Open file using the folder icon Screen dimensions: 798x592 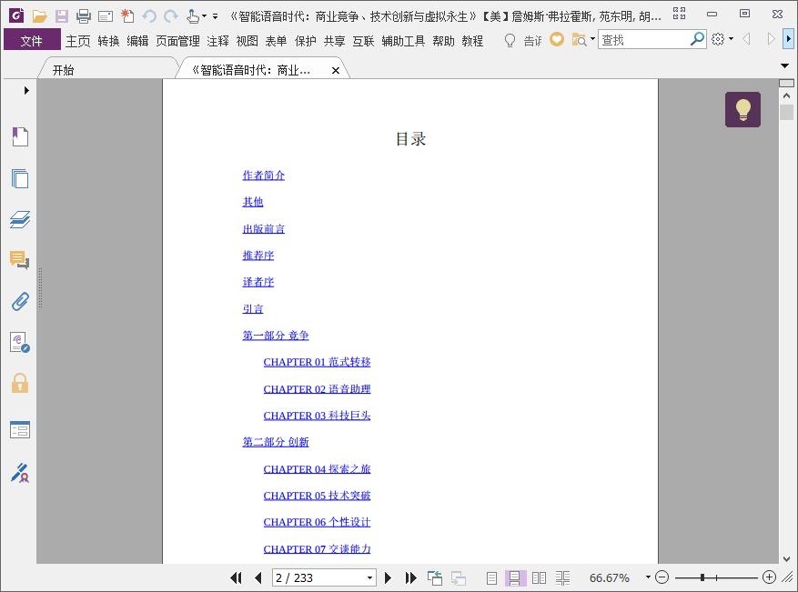[39, 16]
